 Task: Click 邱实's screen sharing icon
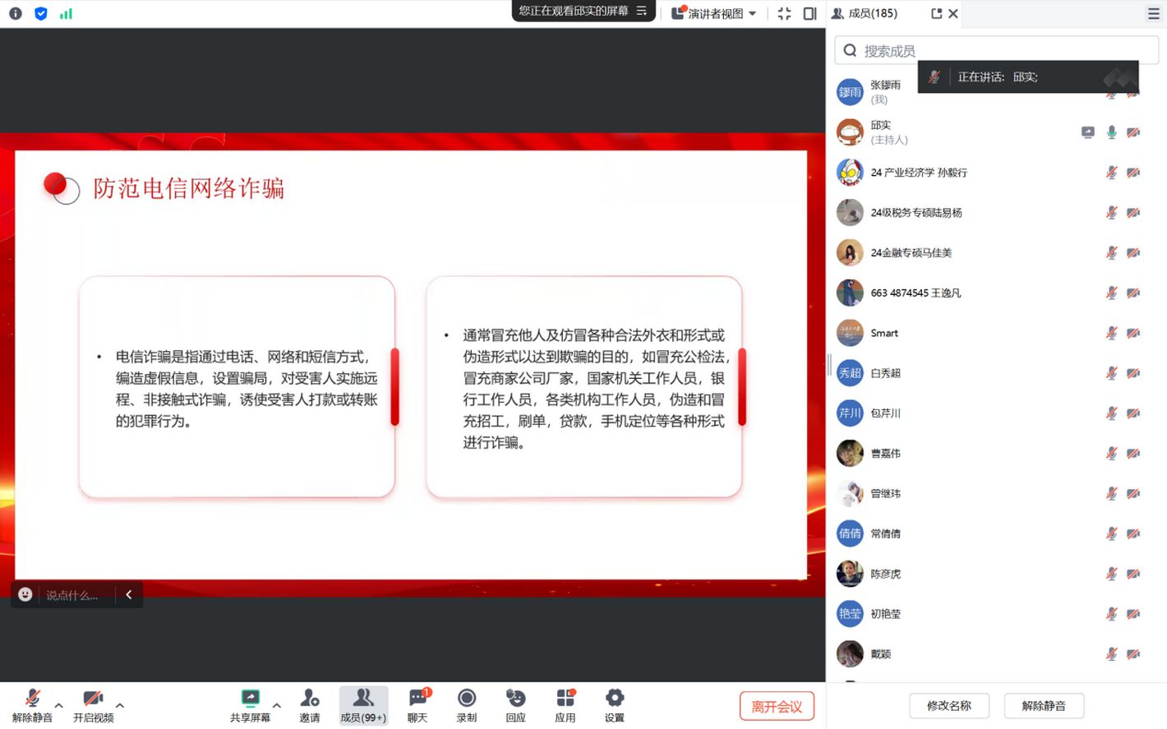point(1087,132)
